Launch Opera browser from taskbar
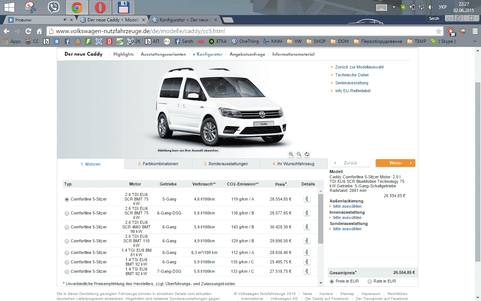Viewport: 481px width, 301px height. (100, 7)
